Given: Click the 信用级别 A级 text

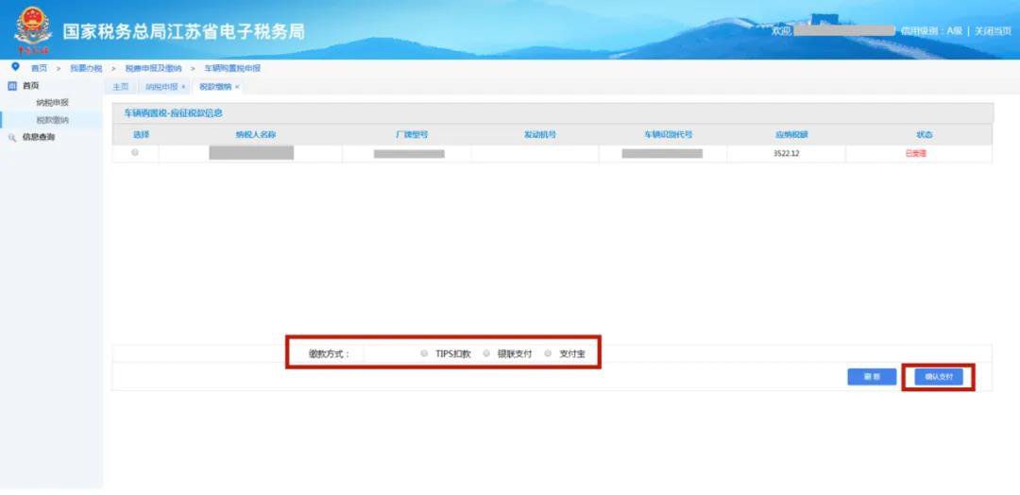Looking at the screenshot, I should click(931, 31).
